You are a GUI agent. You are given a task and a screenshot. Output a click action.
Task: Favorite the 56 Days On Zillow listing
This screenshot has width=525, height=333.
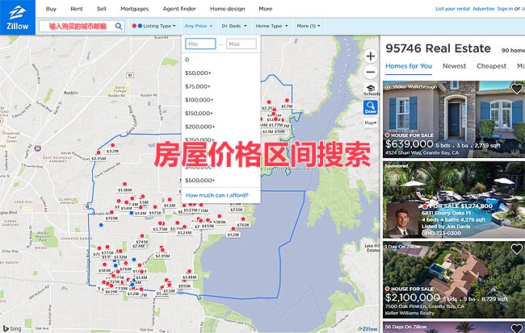point(516,328)
